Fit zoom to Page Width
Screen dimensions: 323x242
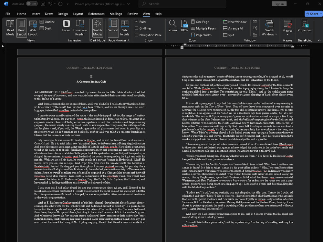(x=201, y=35)
